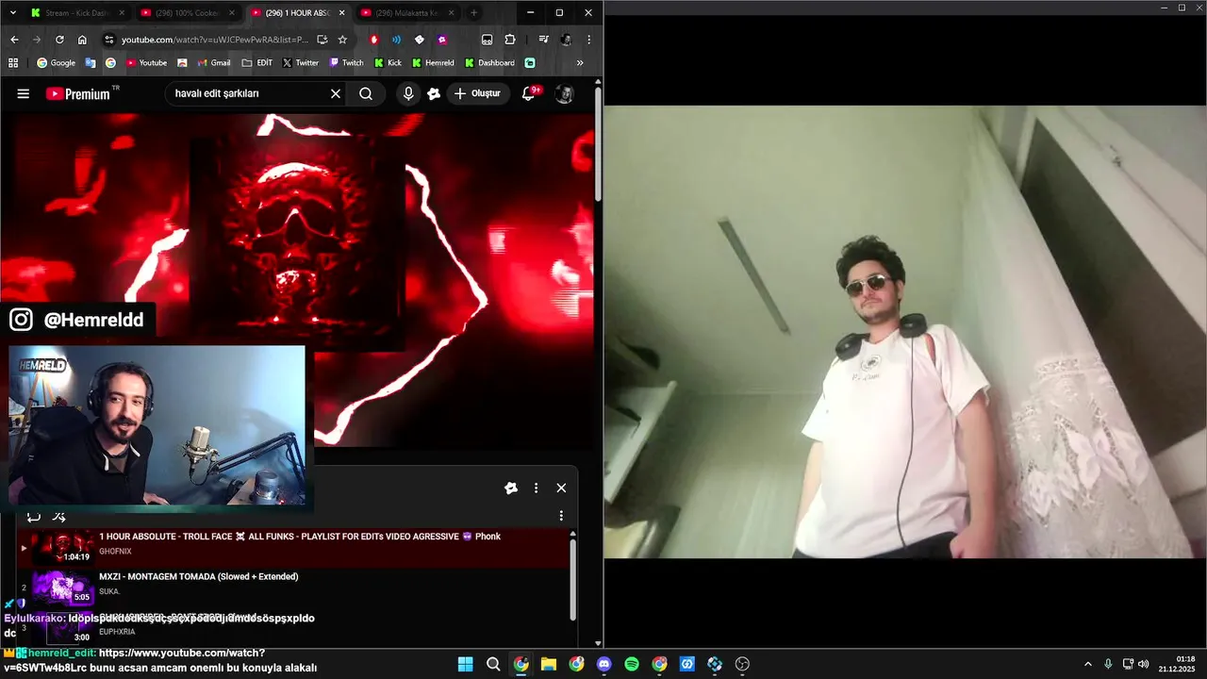The image size is (1207, 679).
Task: Open the Chrome home page button
Action: point(82,40)
